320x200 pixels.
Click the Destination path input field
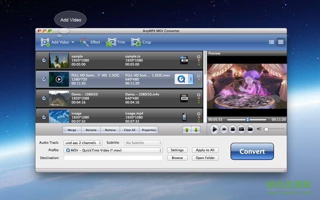pyautogui.click(x=113, y=158)
